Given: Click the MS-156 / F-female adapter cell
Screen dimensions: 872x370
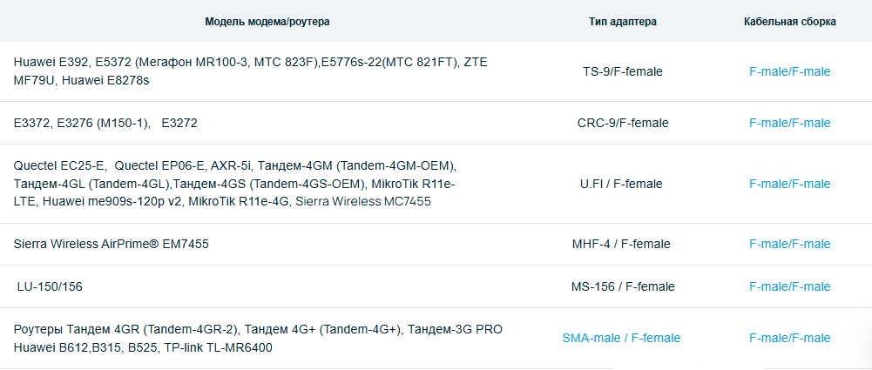Looking at the screenshot, I should pyautogui.click(x=621, y=286).
